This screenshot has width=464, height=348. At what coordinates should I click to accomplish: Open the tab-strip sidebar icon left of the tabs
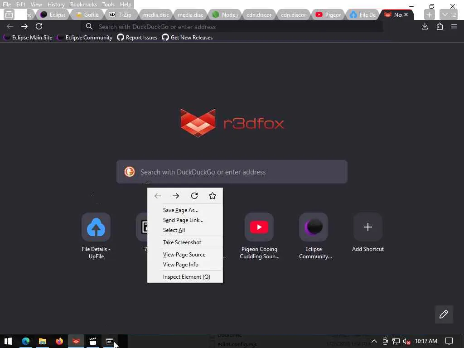pos(9,14)
